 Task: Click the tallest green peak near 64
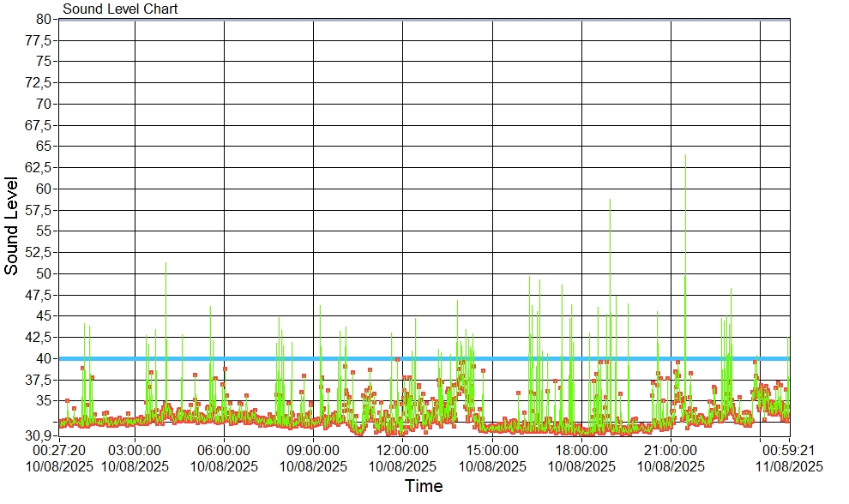[685, 157]
